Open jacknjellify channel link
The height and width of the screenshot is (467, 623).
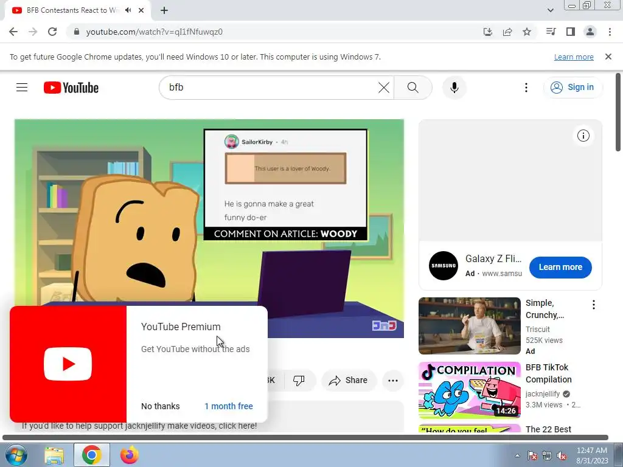point(542,394)
